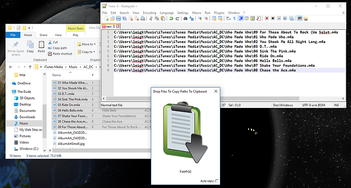Toggle word wrap in Notepad++ toolbar

coord(228,18)
